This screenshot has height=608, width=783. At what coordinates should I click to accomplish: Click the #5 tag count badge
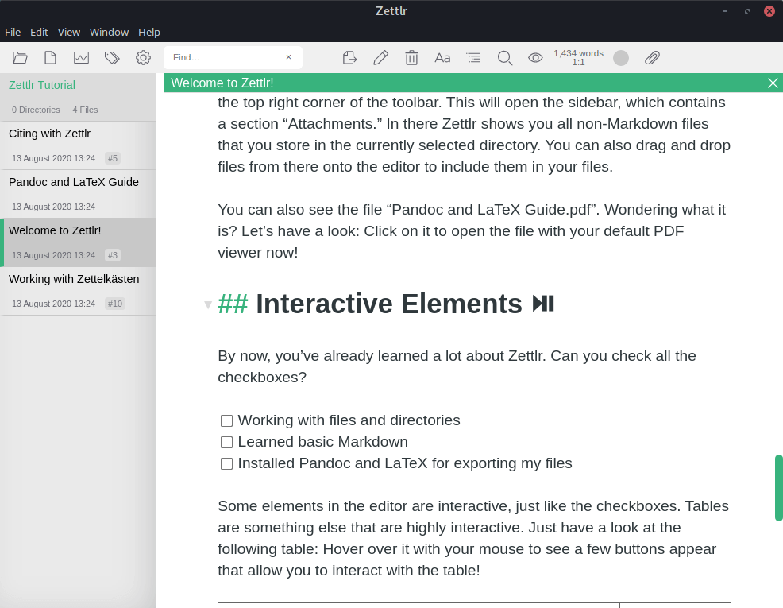click(x=113, y=158)
